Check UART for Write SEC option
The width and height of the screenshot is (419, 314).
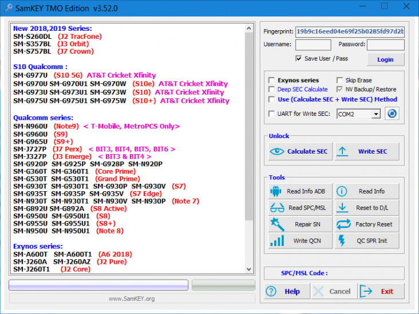pyautogui.click(x=271, y=114)
